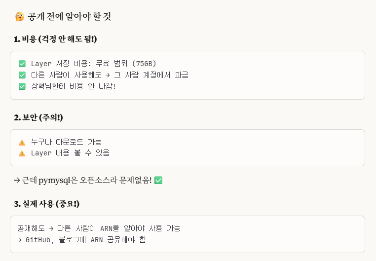Screen dimensions: 376x261
Task: Select the heading 1. 비용 (걱정 안 해도 됨!)
Action: pyautogui.click(x=55, y=39)
